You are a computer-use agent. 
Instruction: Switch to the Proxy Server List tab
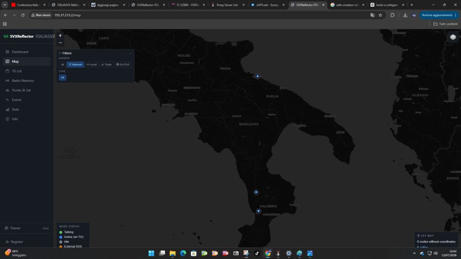[x=227, y=5]
